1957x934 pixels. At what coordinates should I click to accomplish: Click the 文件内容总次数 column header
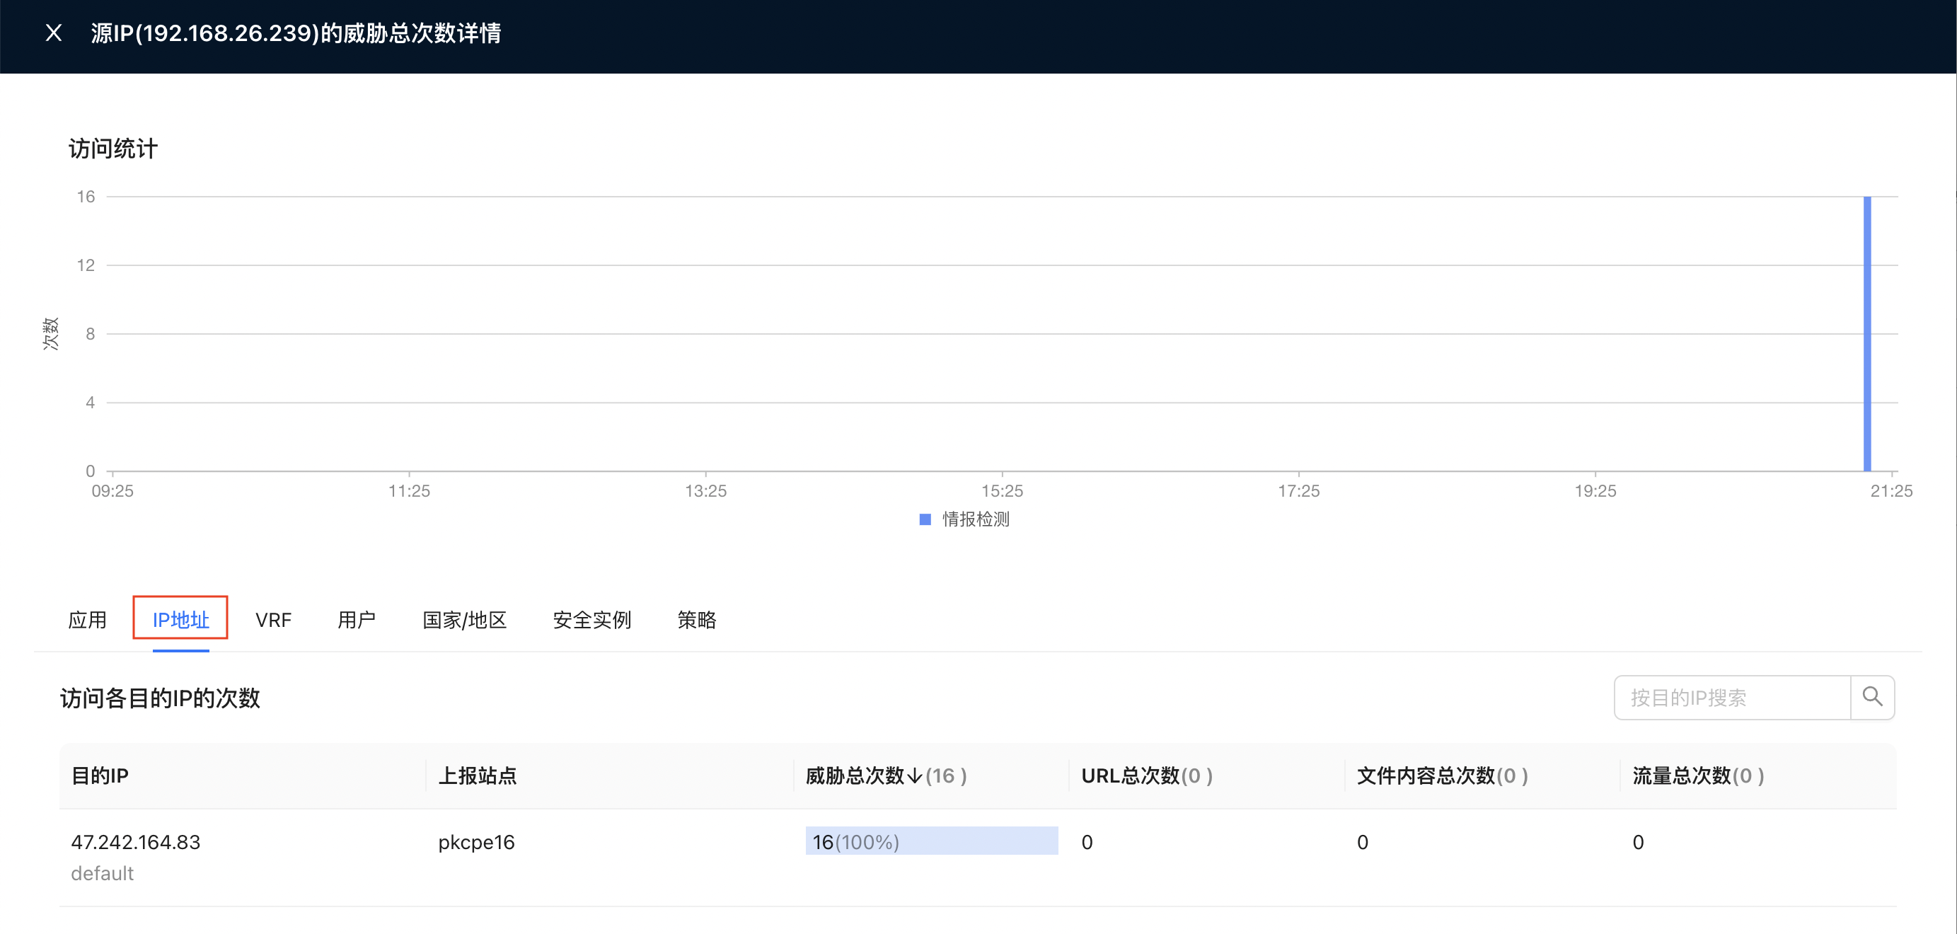click(1442, 776)
